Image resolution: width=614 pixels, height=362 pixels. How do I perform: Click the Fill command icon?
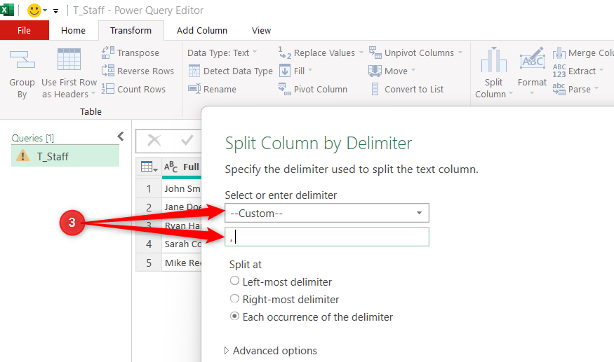[x=285, y=71]
